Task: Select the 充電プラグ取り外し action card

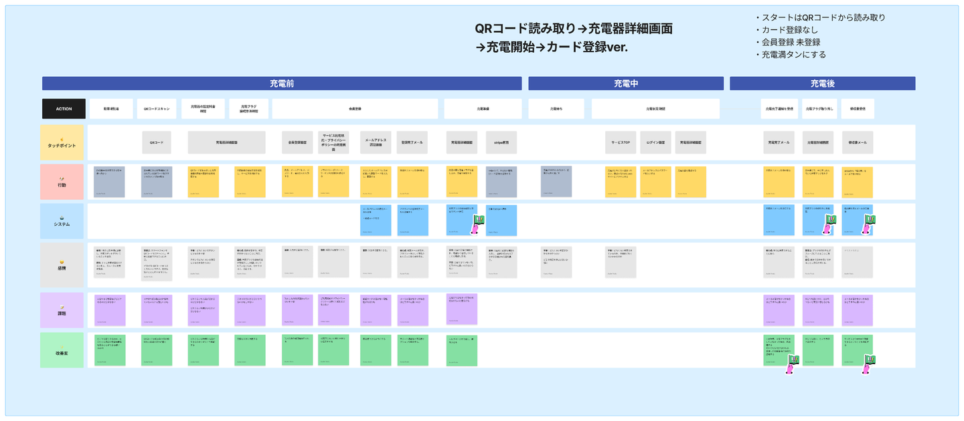Action: (x=819, y=109)
